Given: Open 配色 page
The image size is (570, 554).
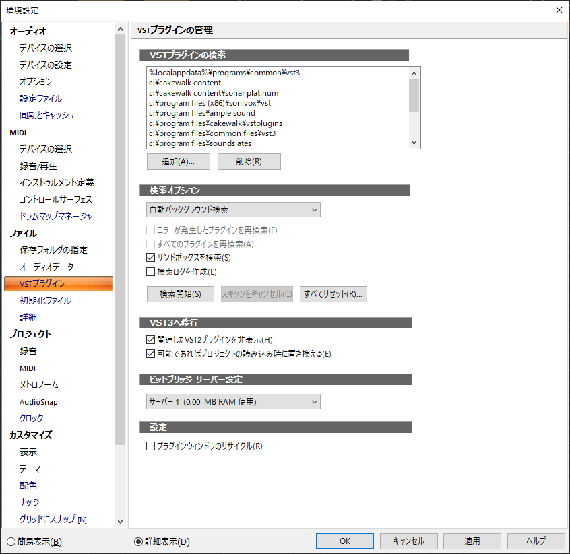Looking at the screenshot, I should [x=28, y=486].
